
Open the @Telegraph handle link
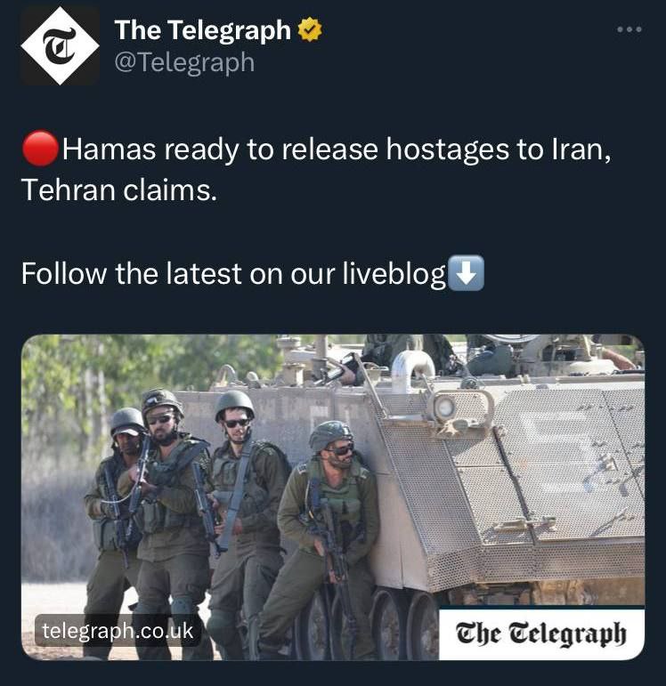coord(184,62)
